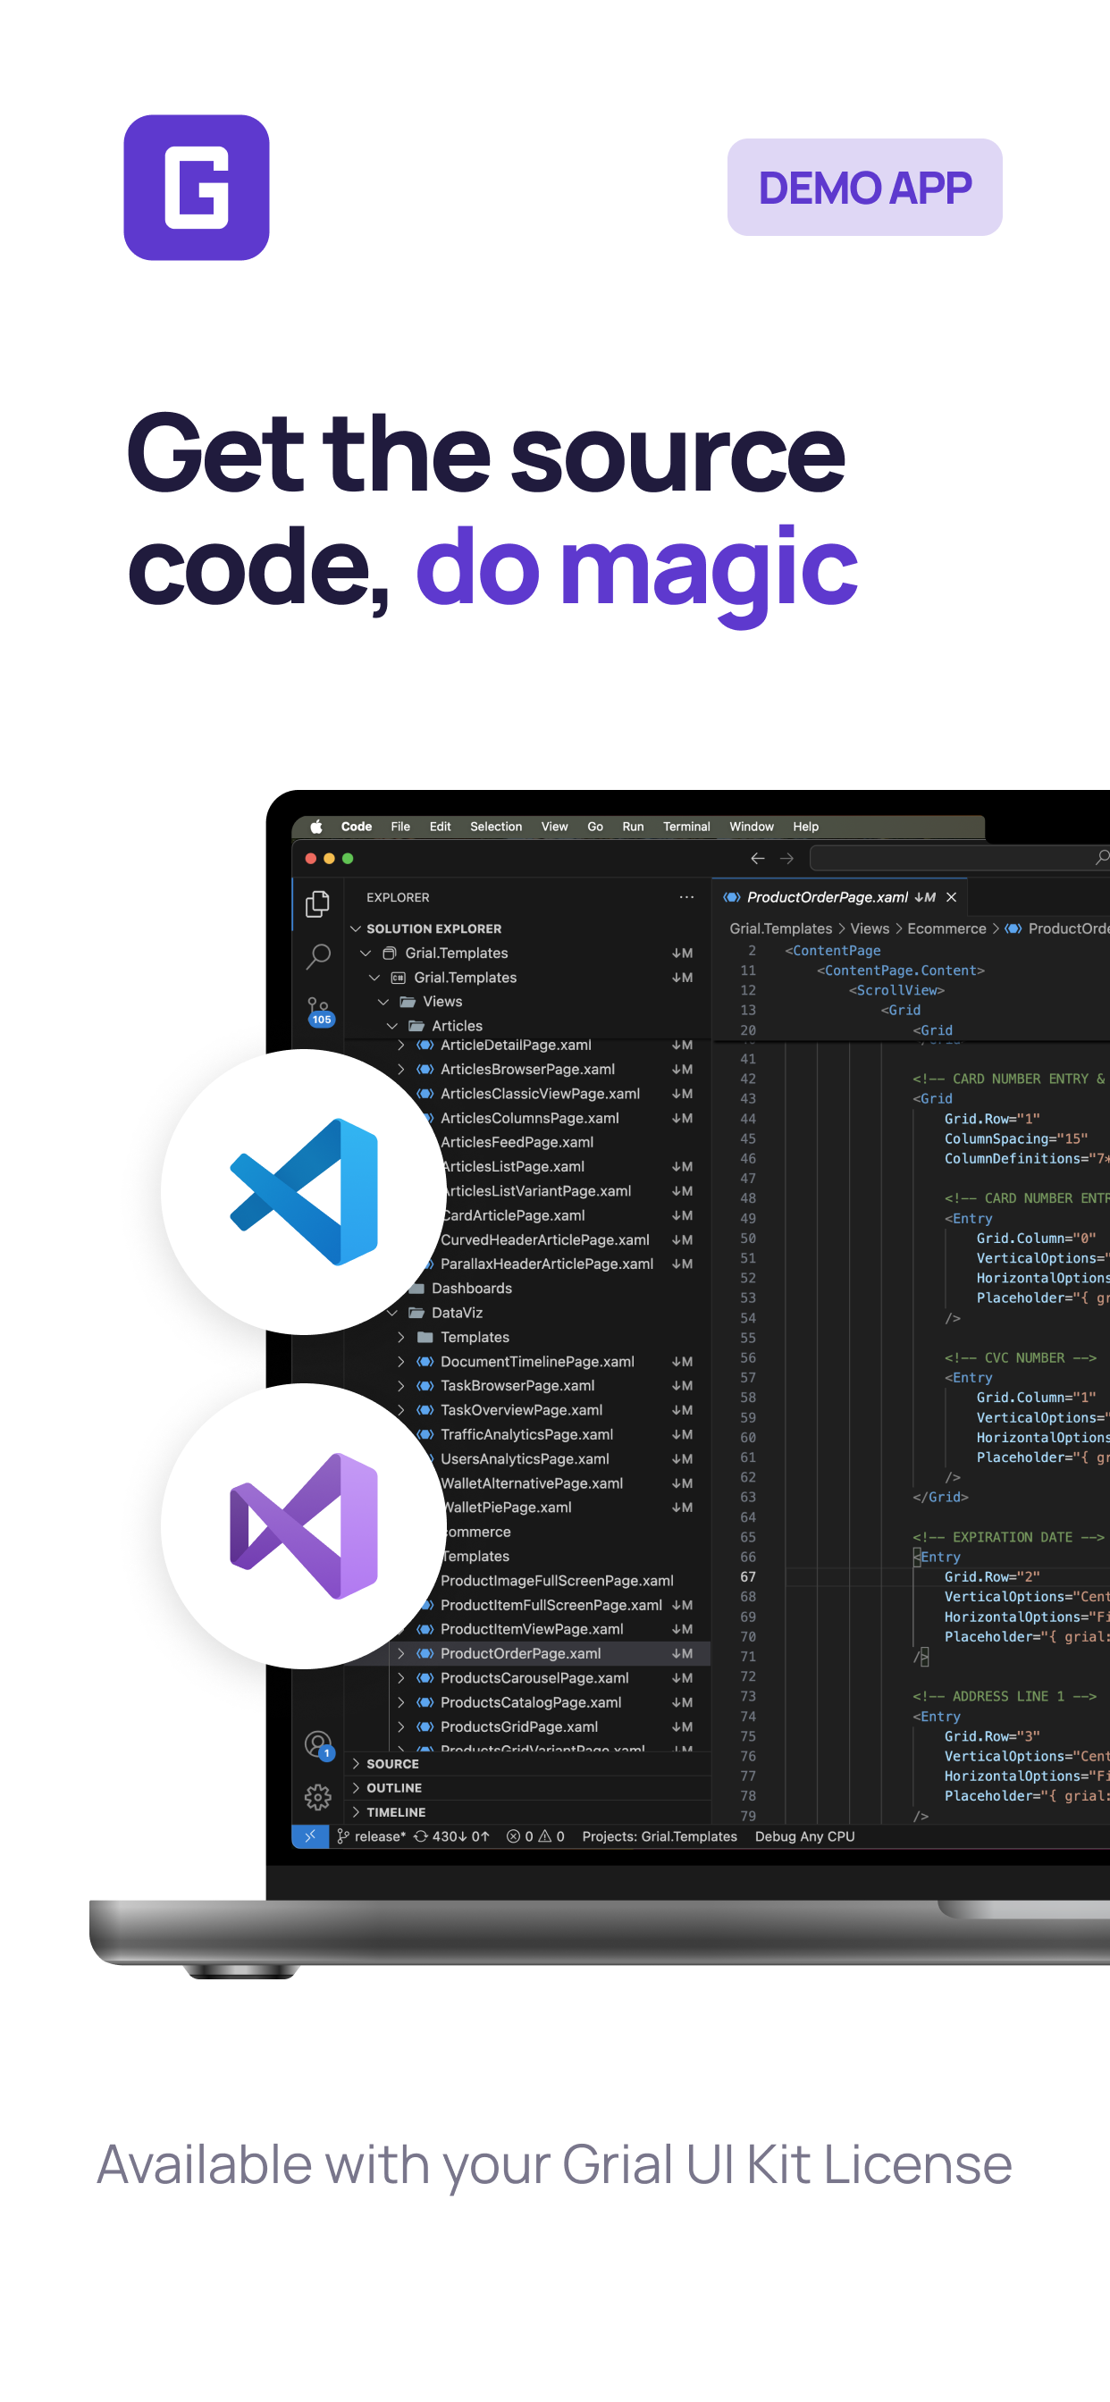Click the Ecommerce breadcrumb segment

946,928
